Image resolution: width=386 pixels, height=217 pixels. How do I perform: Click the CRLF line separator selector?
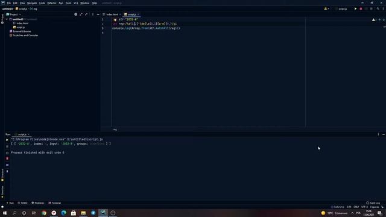click(x=356, y=207)
